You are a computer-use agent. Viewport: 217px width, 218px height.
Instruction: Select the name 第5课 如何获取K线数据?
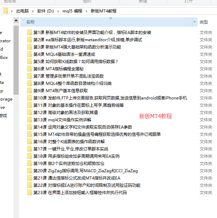[76, 61]
